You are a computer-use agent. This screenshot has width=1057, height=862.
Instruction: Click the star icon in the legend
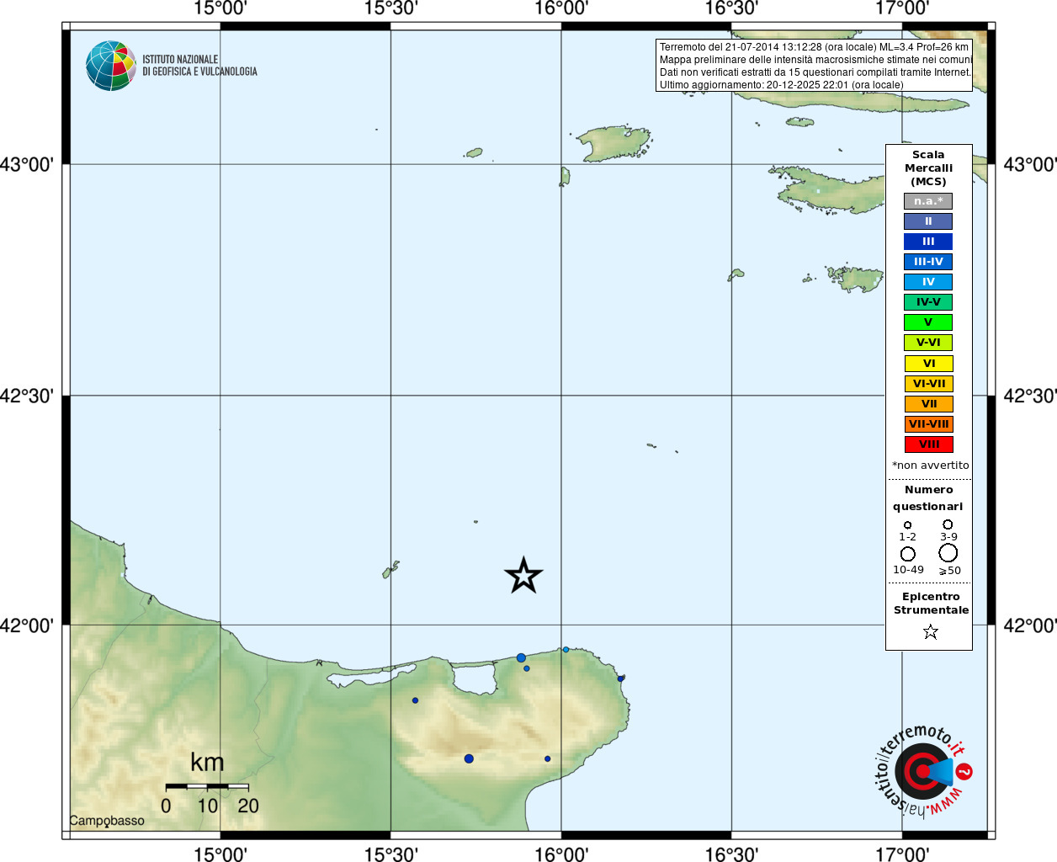930,631
